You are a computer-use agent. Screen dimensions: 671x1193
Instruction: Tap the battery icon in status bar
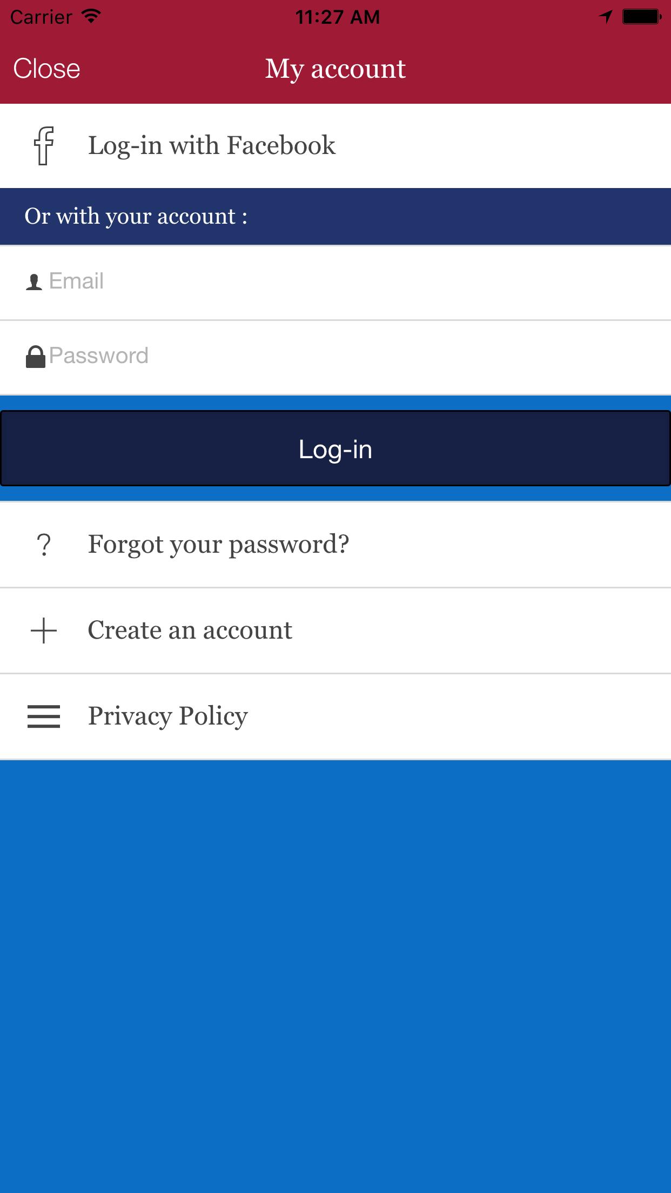[641, 17]
